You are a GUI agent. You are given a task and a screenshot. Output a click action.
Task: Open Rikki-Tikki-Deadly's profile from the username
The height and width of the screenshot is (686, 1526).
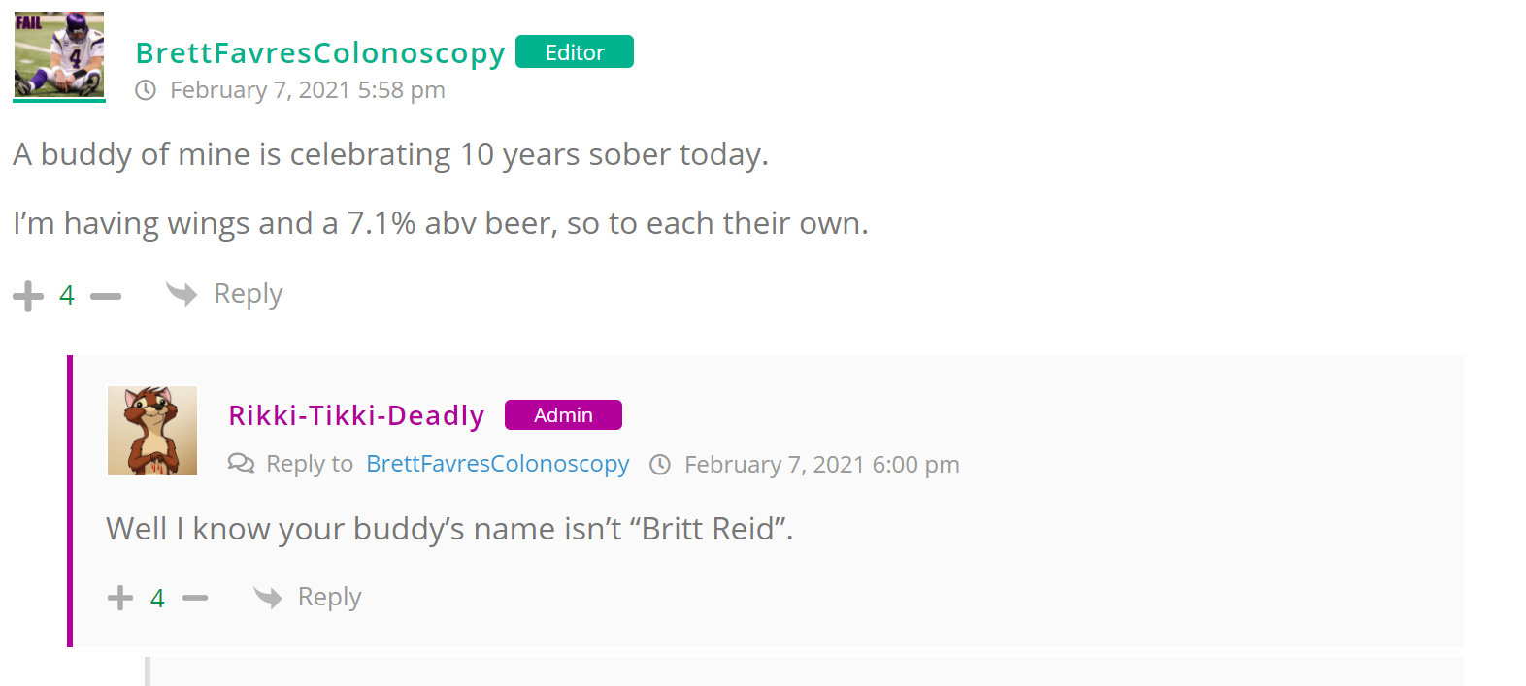tap(356, 415)
